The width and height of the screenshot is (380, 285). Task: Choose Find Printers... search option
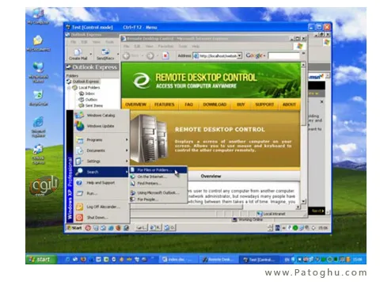click(158, 183)
